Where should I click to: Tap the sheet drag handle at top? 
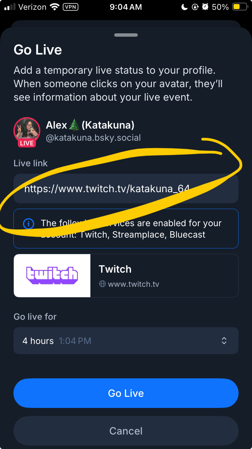coord(126,35)
